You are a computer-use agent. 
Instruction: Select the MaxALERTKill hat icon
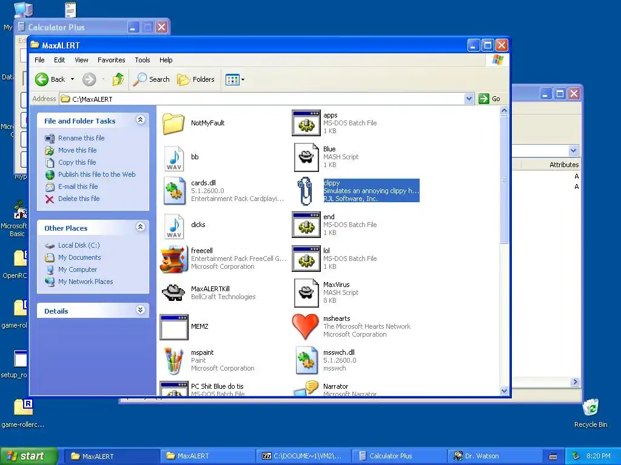tap(173, 292)
